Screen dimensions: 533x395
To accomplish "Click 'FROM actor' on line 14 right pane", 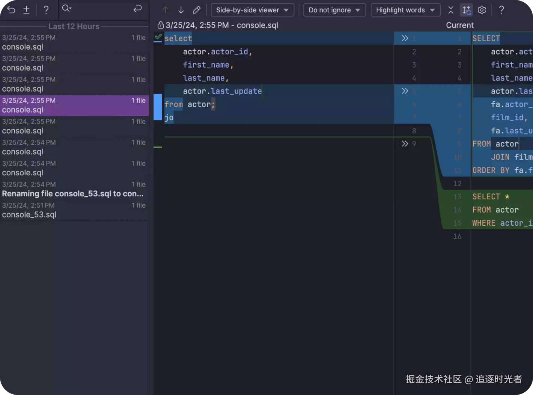I will tap(495, 210).
